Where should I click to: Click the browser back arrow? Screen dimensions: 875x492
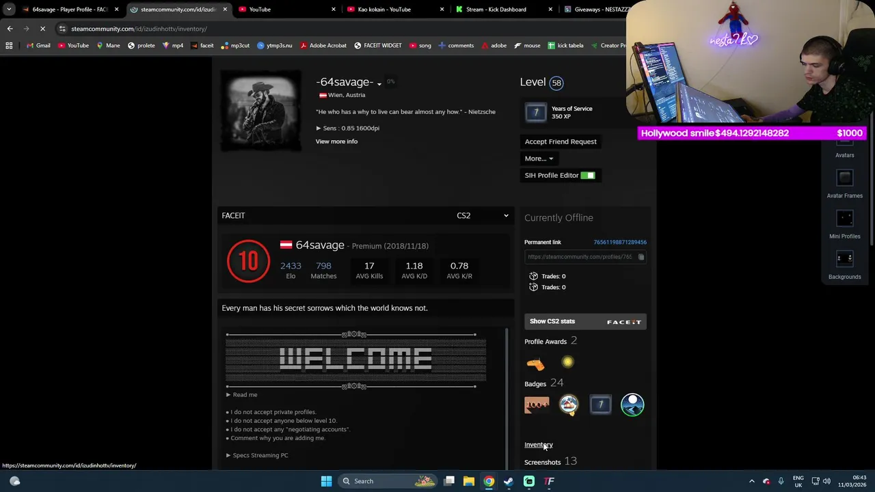[10, 29]
